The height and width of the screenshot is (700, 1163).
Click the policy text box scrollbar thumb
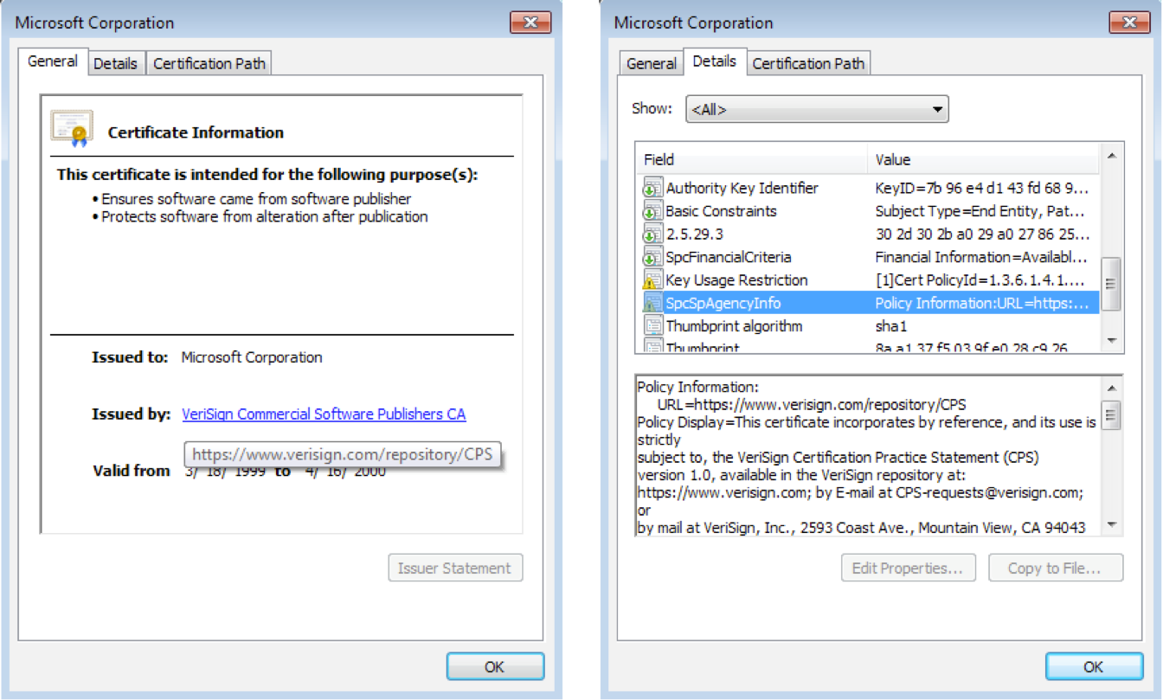[1111, 414]
